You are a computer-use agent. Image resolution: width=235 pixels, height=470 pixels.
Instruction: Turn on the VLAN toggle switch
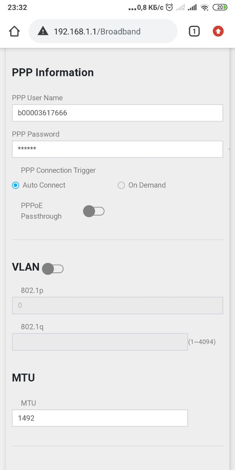[x=53, y=269]
